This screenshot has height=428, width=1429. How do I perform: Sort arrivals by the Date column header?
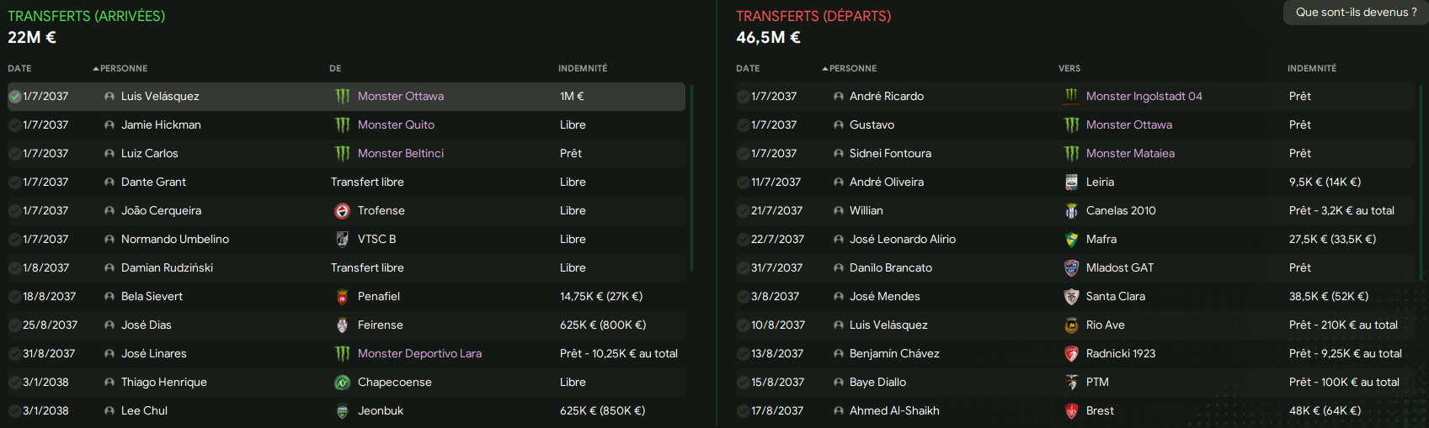pos(19,68)
